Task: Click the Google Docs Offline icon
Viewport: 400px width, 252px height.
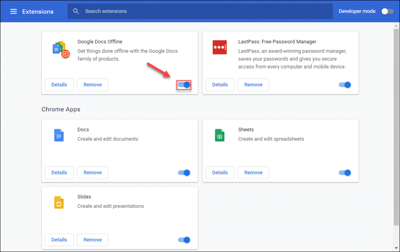Action: (60, 49)
